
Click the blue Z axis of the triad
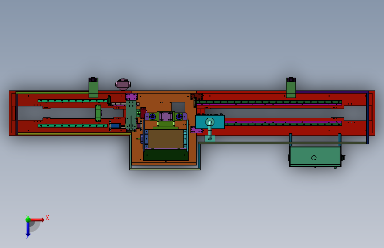(28, 229)
